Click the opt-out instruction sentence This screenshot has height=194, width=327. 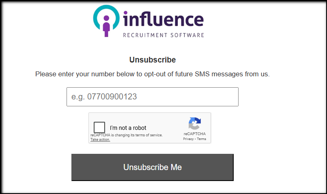point(153,74)
